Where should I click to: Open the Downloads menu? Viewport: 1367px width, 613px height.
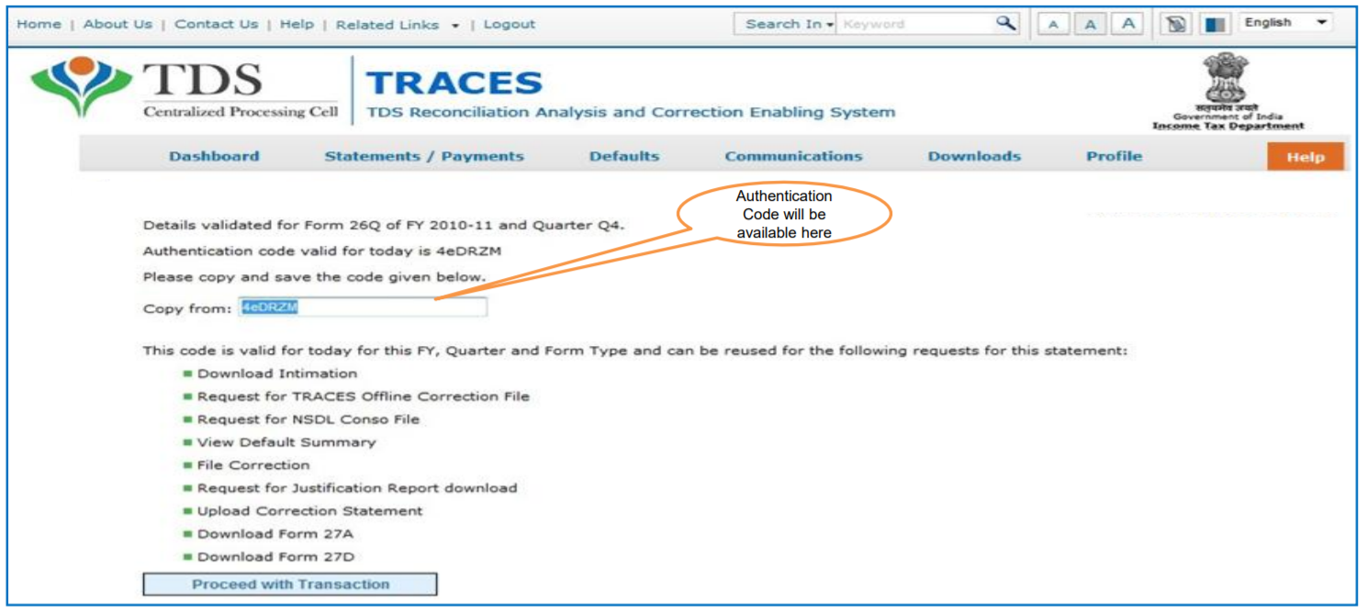click(x=974, y=157)
